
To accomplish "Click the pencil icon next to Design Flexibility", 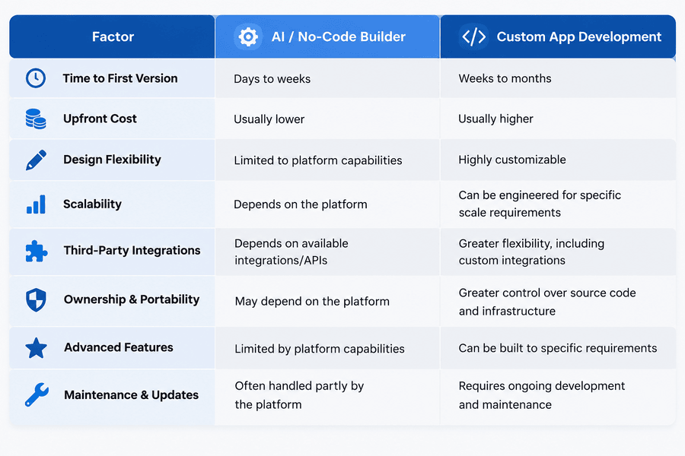I will 36,160.
